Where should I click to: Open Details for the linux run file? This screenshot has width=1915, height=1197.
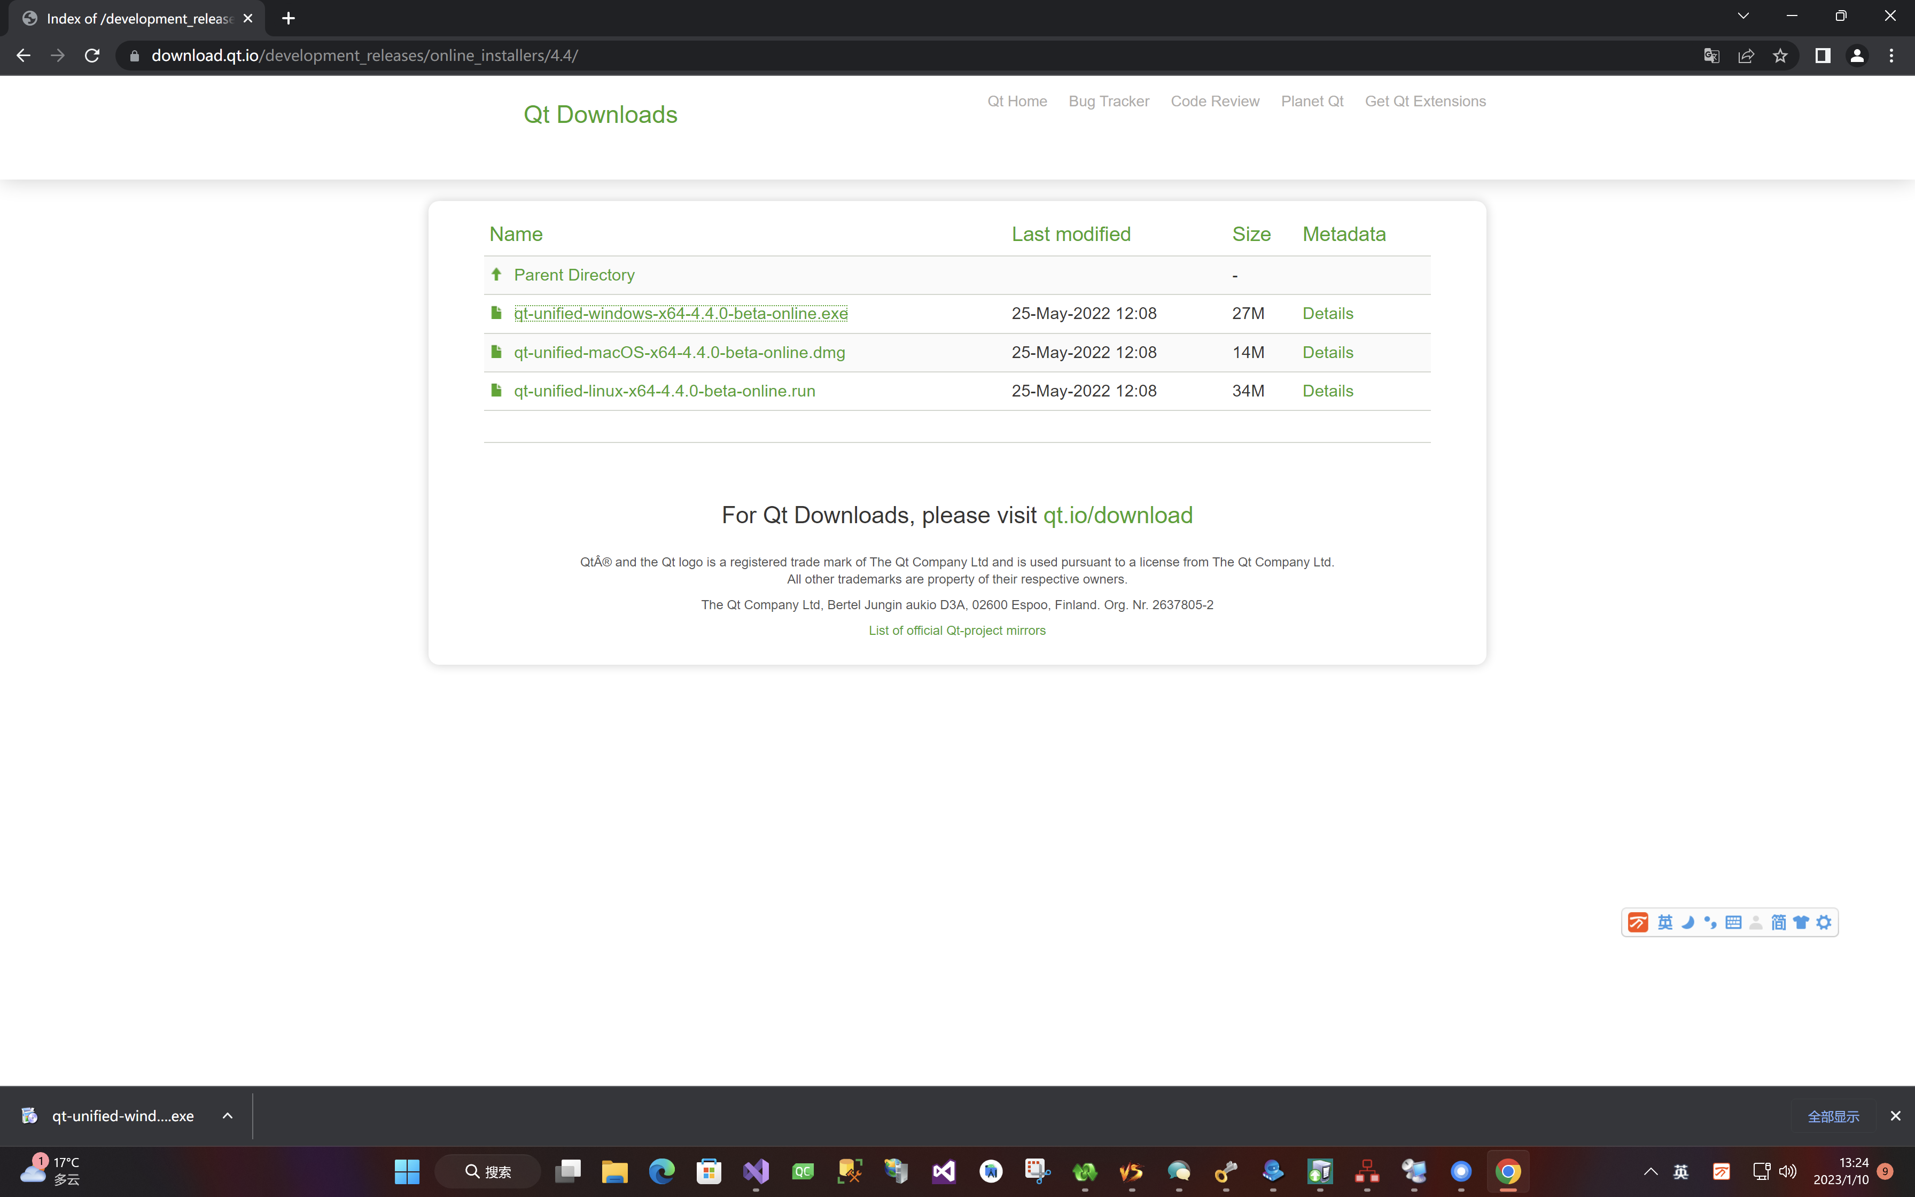1327,391
